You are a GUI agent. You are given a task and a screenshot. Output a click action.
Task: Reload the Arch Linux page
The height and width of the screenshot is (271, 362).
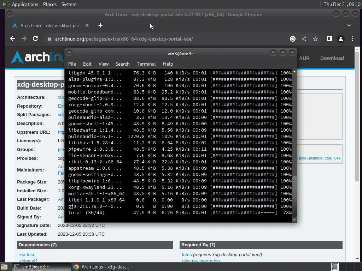(x=35, y=39)
